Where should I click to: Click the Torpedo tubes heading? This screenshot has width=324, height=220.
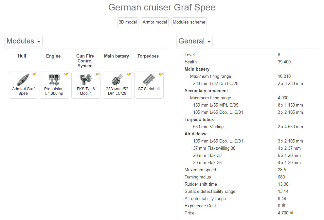tap(199, 120)
